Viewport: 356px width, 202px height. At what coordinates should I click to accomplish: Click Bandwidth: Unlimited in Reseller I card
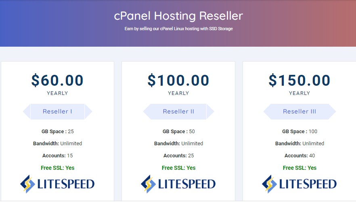[x=57, y=144]
